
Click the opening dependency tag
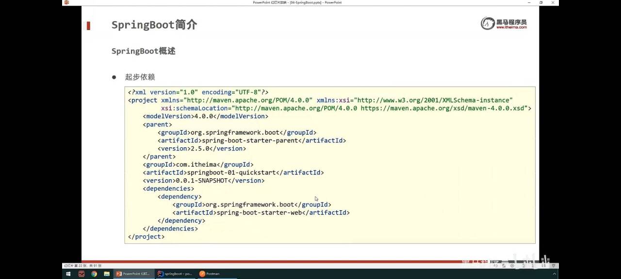[x=180, y=197]
